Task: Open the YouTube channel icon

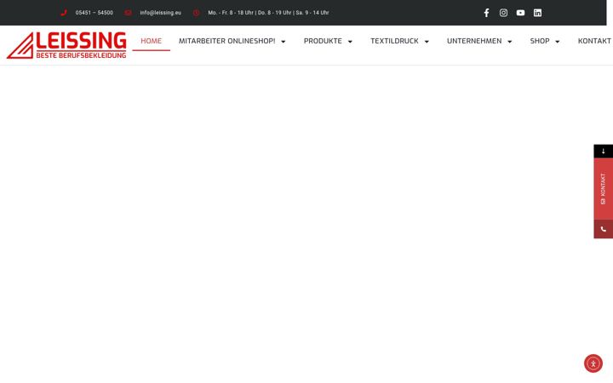Action: [520, 13]
